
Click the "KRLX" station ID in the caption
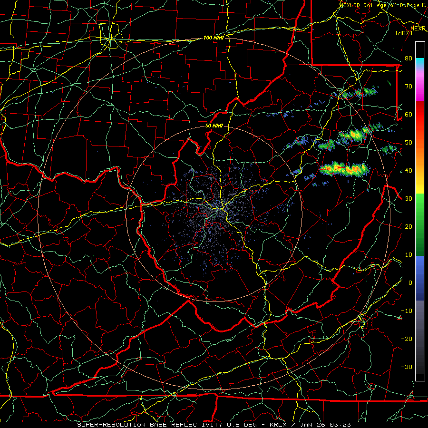(x=278, y=425)
